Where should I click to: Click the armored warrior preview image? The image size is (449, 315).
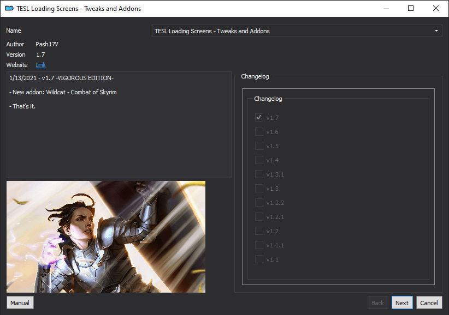coord(106,237)
